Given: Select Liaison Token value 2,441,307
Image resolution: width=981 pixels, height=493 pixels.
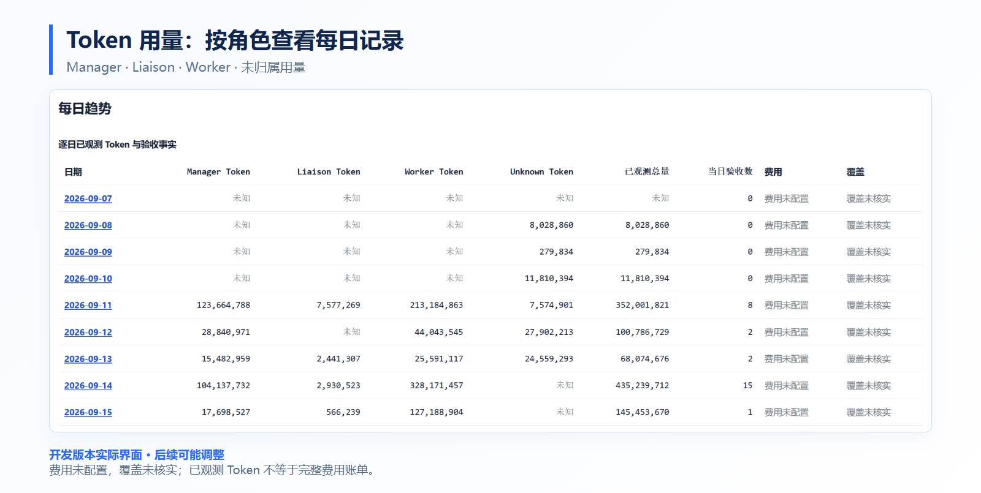Looking at the screenshot, I should pos(338,359).
